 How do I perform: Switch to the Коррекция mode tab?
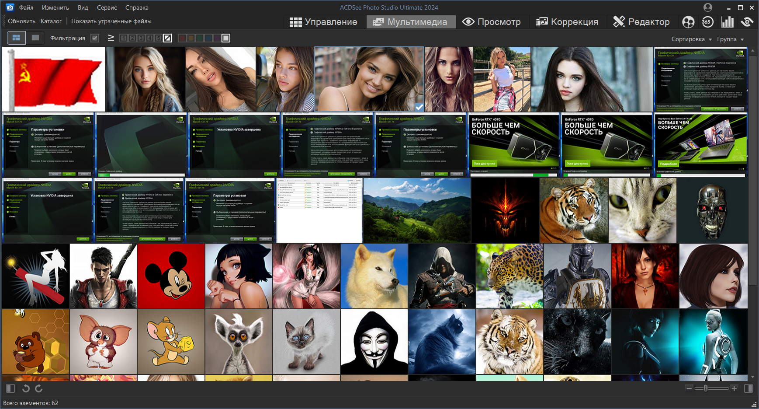pyautogui.click(x=567, y=22)
